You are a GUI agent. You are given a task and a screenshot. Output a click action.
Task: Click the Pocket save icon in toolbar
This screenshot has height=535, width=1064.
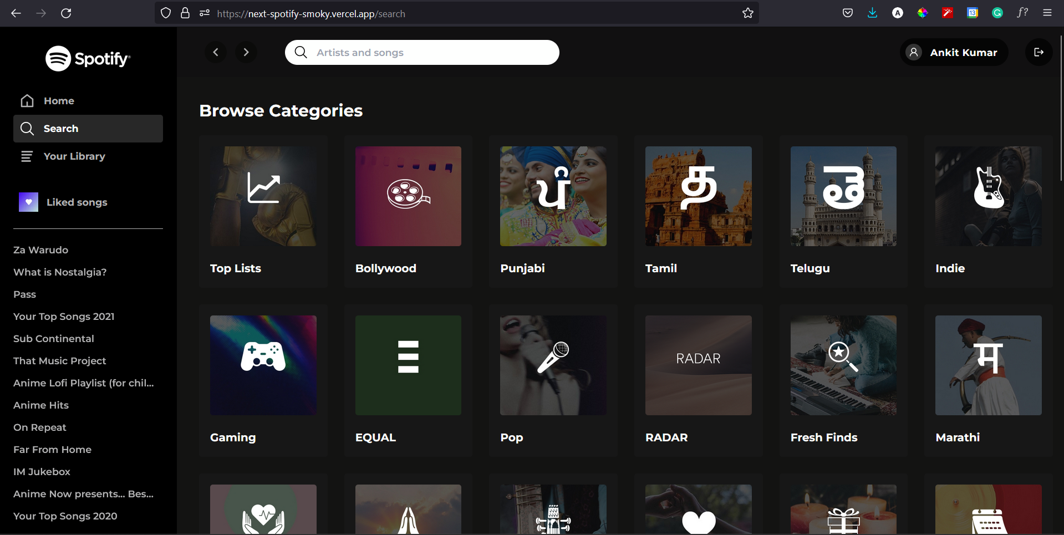tap(848, 13)
